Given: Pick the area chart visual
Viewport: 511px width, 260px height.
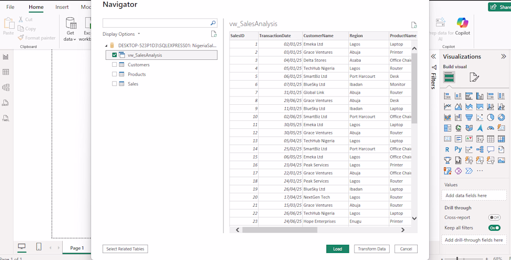Looking at the screenshot, I should click(x=458, y=107).
